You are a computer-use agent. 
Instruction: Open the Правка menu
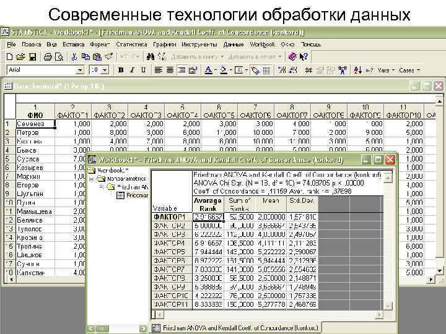click(32, 45)
